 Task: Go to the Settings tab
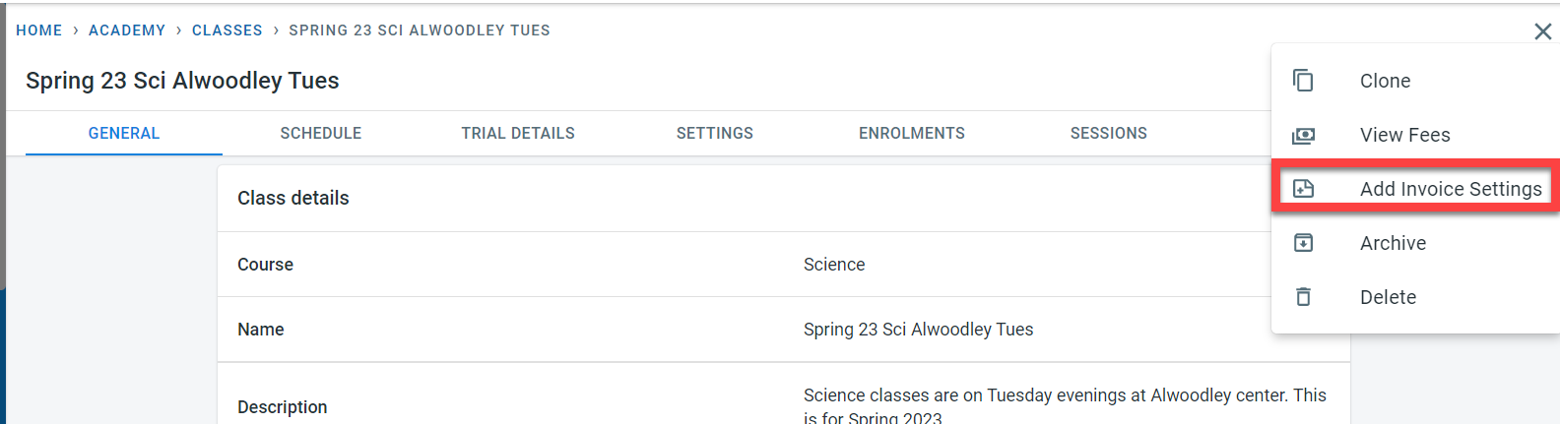715,133
